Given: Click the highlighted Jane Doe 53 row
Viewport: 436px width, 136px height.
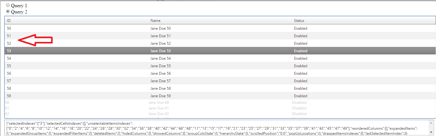Looking at the screenshot, I should pyautogui.click(x=160, y=51).
